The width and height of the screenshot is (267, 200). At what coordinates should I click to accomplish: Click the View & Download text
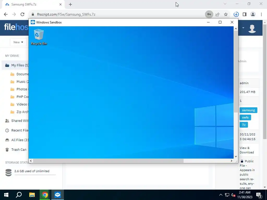coord(247,150)
